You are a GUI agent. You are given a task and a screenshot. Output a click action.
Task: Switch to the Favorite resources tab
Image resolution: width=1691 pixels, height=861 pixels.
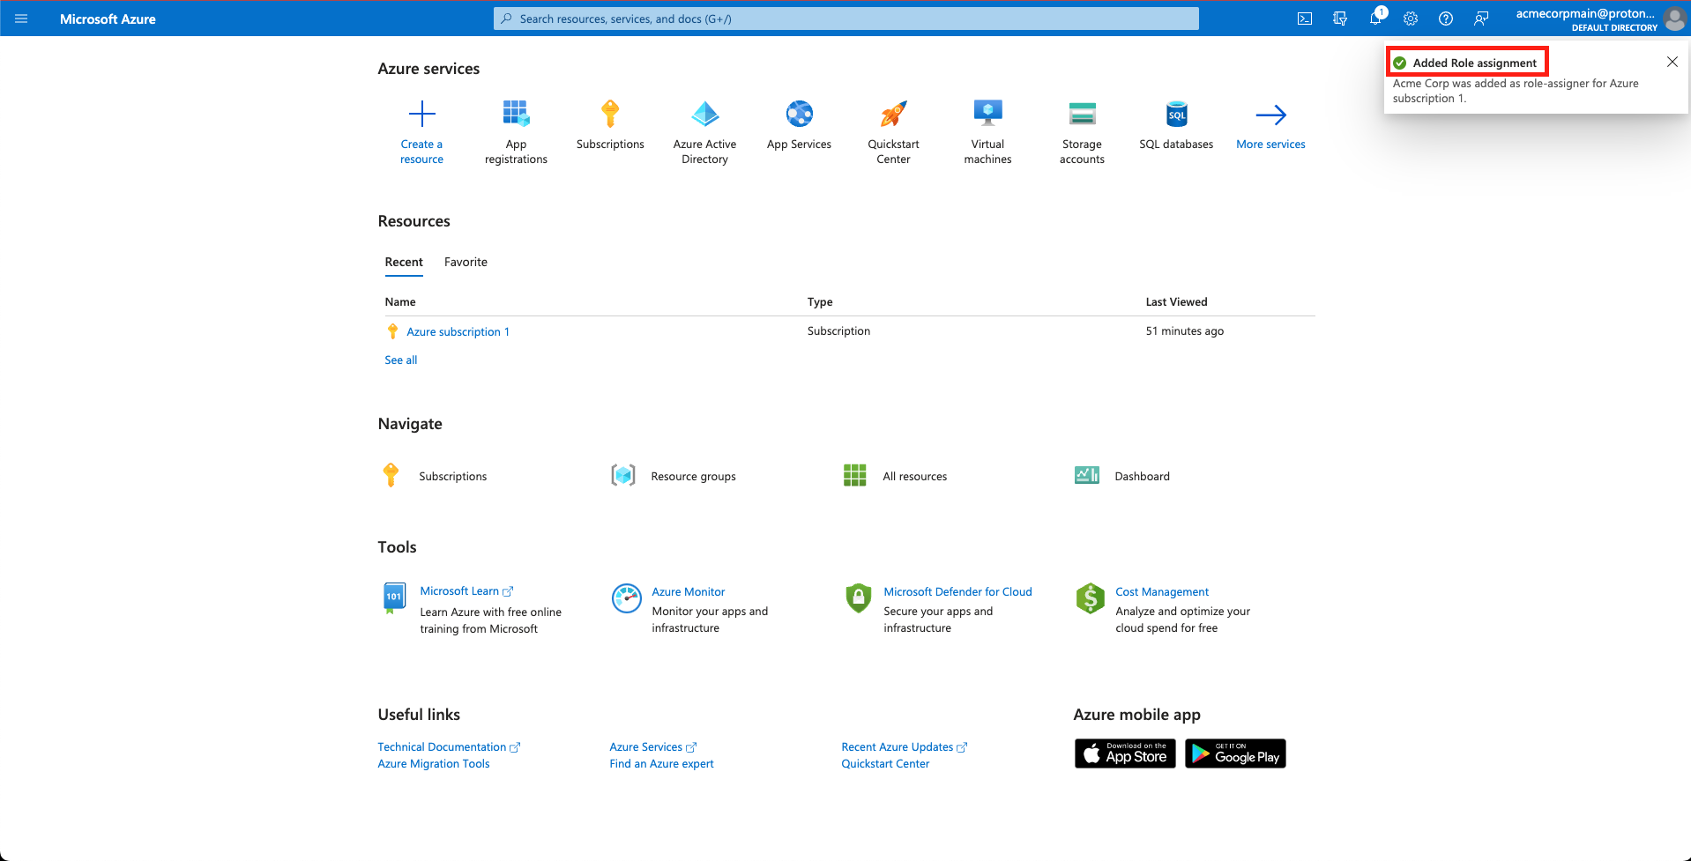click(466, 262)
